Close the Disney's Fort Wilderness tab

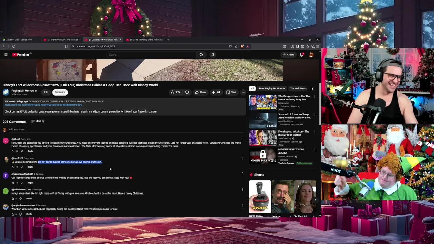click(x=120, y=40)
